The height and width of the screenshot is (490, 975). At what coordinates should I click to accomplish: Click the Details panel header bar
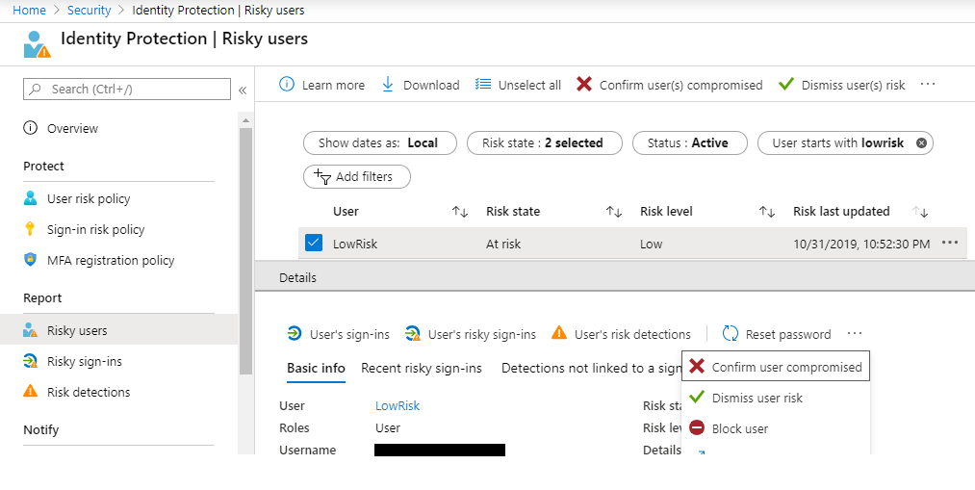tap(615, 277)
